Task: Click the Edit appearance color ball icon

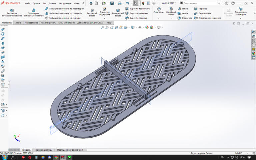Action: tap(147, 27)
